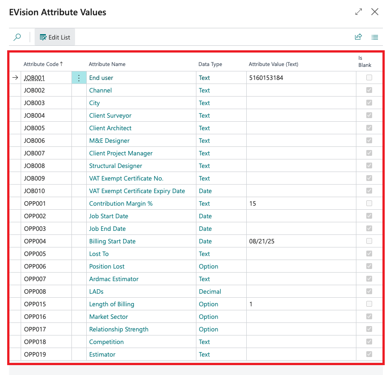Expand the dialog with the maximize arrows icon
The image size is (391, 375).
pos(359,12)
